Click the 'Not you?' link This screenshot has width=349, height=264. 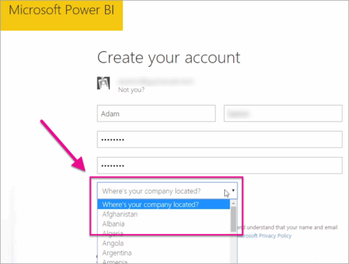pos(131,90)
